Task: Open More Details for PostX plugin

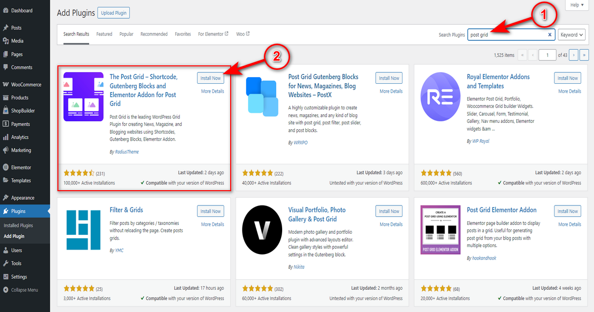Action: pos(391,91)
